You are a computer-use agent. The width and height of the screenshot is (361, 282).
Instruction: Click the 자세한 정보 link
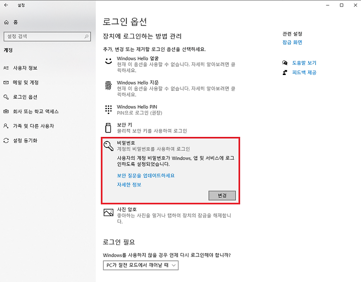129,184
